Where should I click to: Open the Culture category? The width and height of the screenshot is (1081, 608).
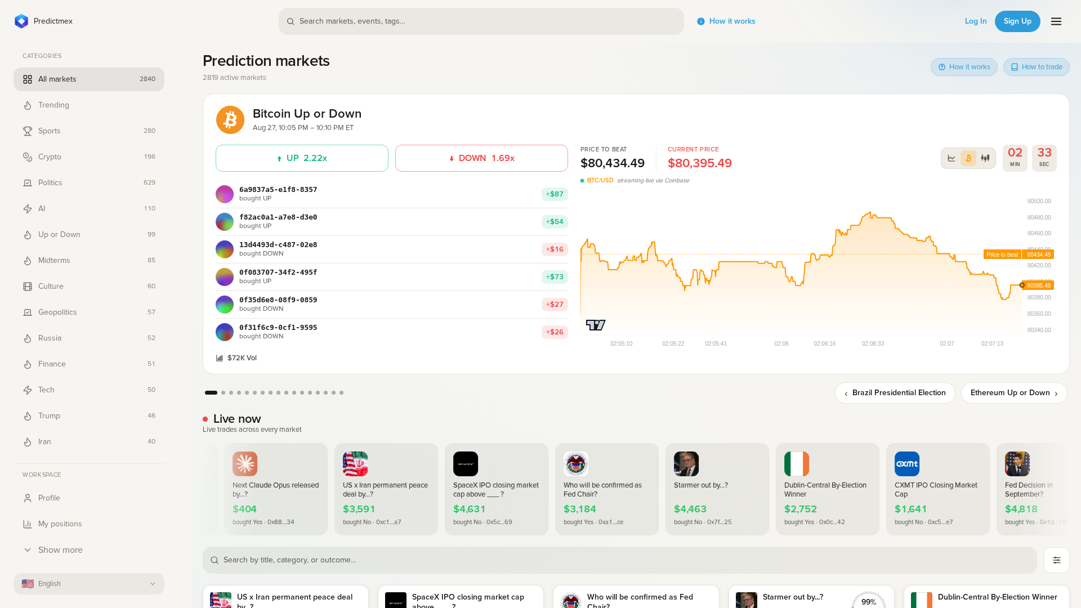click(x=89, y=287)
